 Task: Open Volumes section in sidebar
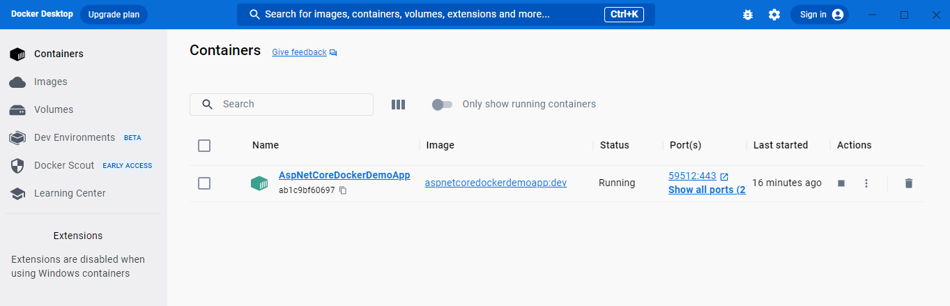(x=53, y=109)
